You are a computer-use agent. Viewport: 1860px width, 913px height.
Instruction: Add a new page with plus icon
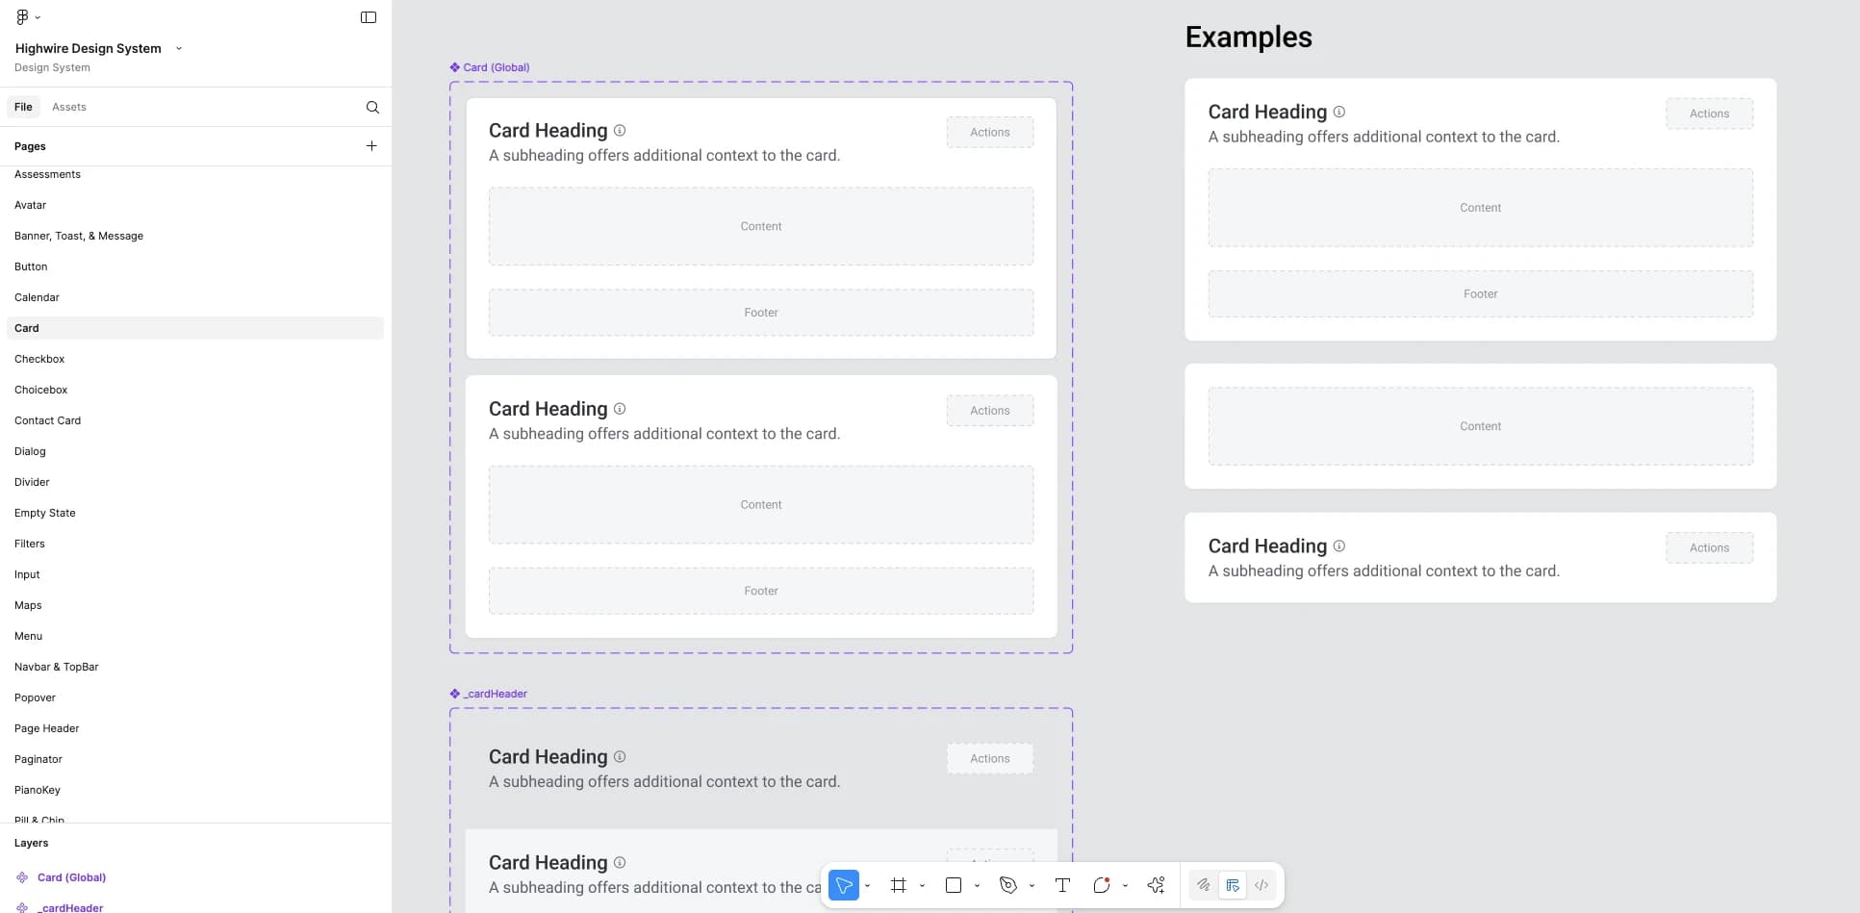(x=371, y=145)
